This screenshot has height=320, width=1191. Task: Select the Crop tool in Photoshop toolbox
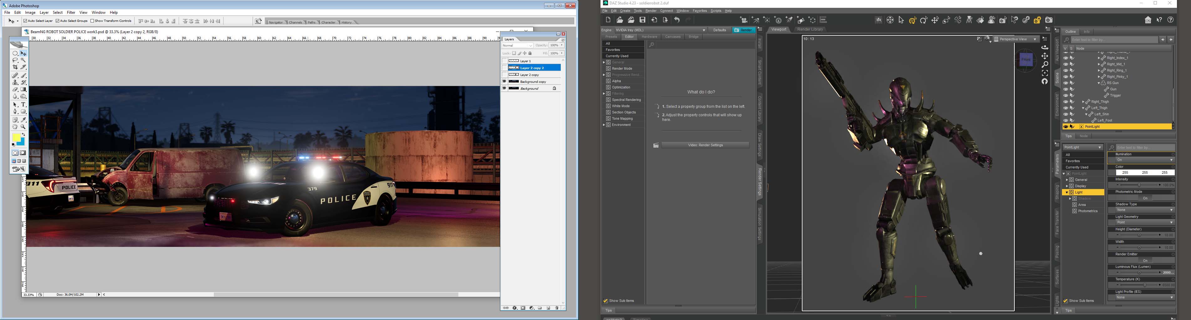15,67
